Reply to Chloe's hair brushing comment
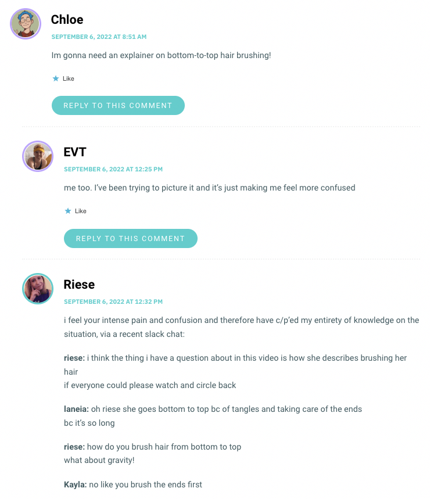Image resolution: width=430 pixels, height=499 pixels. click(118, 105)
